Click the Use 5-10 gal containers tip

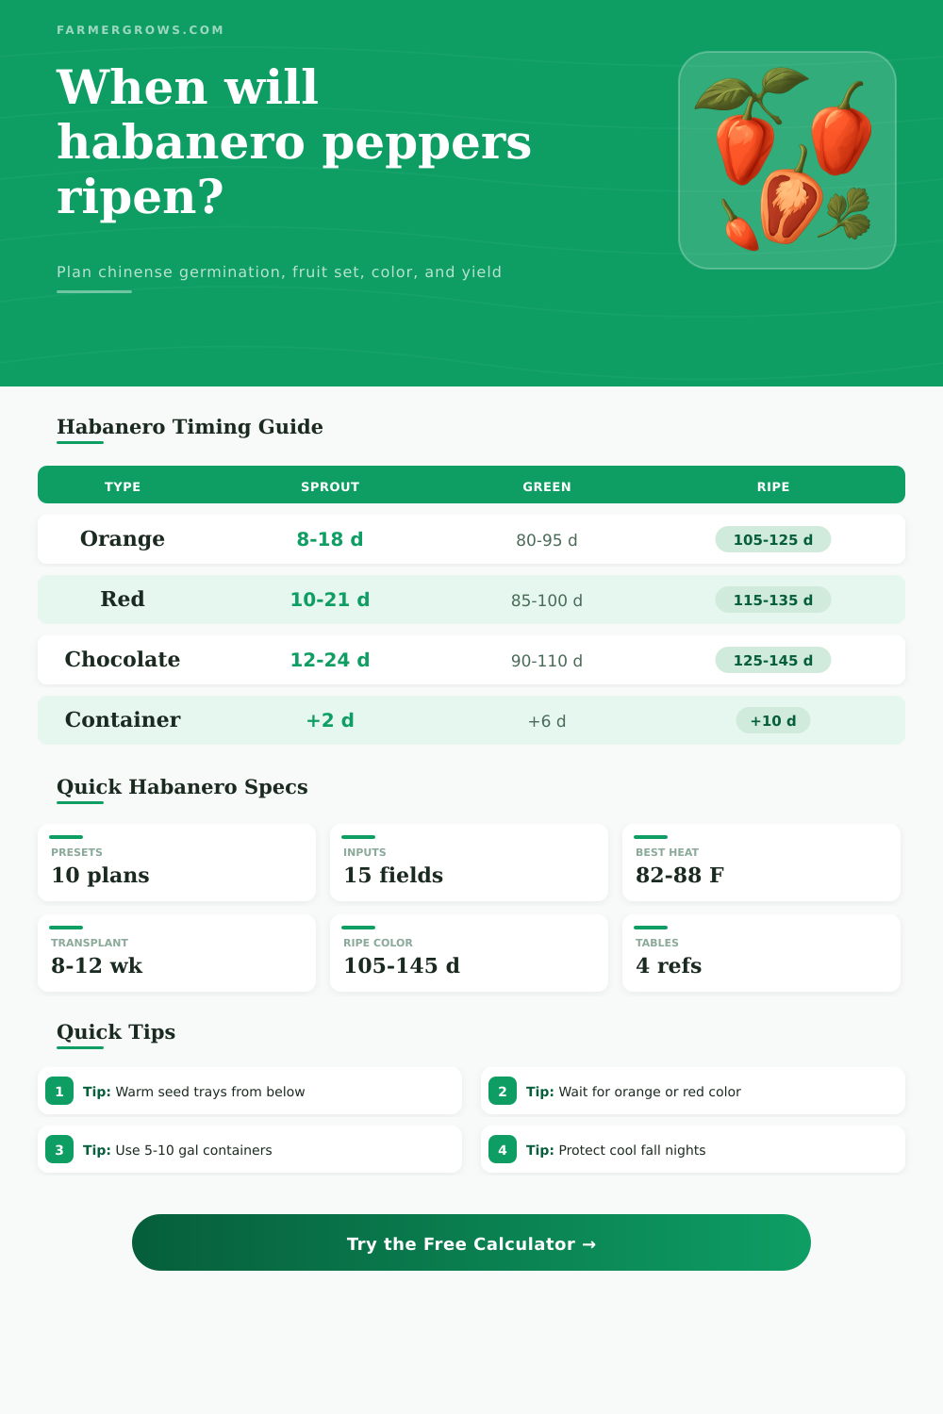click(x=250, y=1149)
